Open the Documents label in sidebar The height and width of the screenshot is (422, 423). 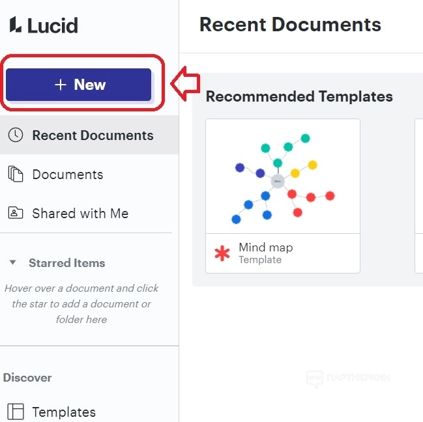coord(68,175)
